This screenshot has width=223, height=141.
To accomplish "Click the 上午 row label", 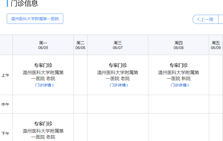I will pyautogui.click(x=6, y=75).
